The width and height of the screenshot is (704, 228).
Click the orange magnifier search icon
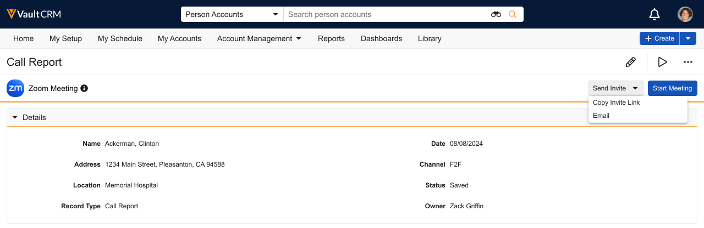click(x=513, y=14)
